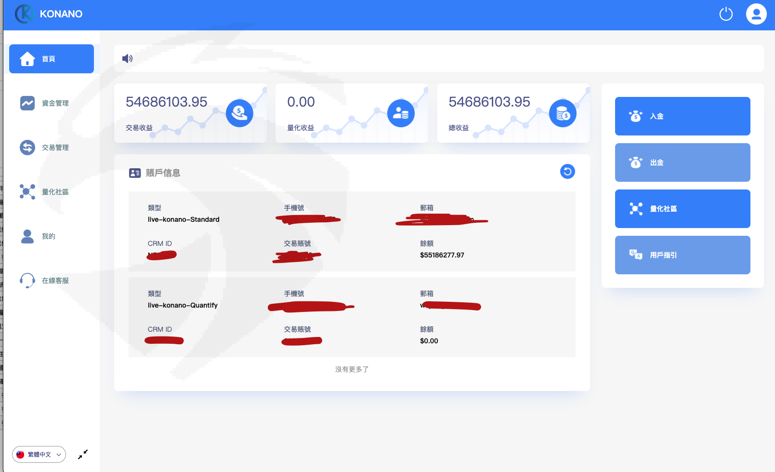Screen dimensions: 775x472
Task: Open 資金管理 in the sidebar
Action: (x=52, y=103)
